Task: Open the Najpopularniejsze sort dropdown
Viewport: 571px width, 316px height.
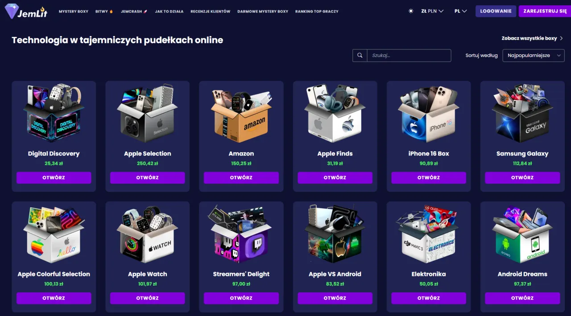Action: 534,55
